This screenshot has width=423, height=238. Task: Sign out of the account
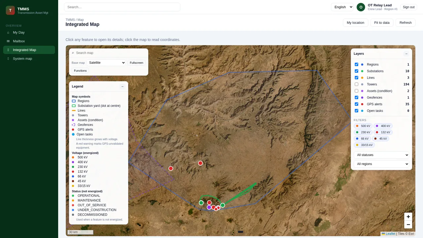(x=408, y=7)
